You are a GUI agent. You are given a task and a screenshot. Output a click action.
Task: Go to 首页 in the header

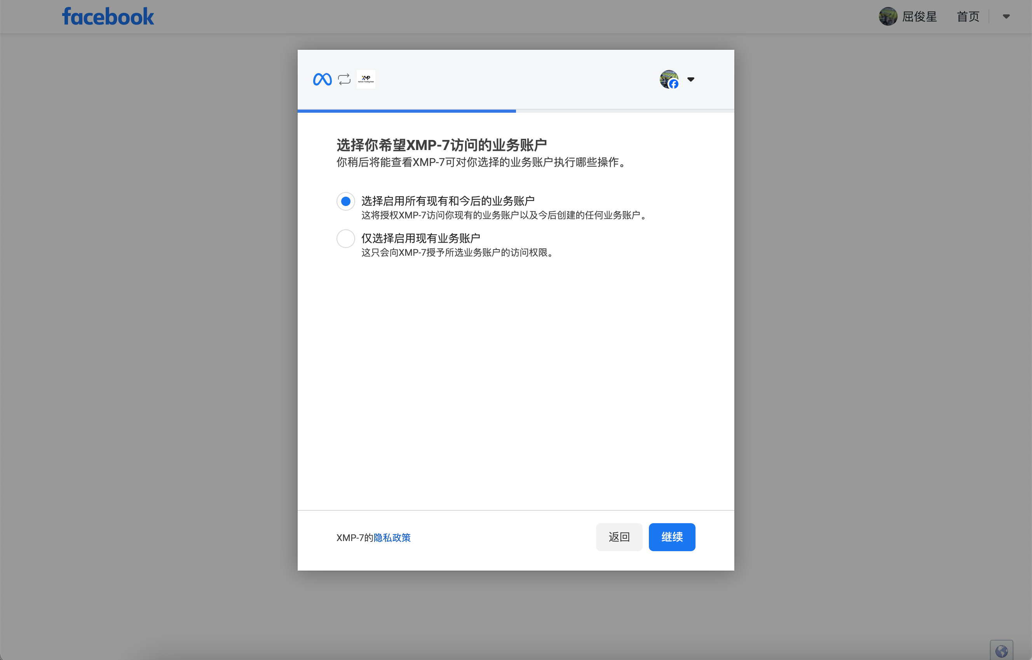[x=968, y=17]
